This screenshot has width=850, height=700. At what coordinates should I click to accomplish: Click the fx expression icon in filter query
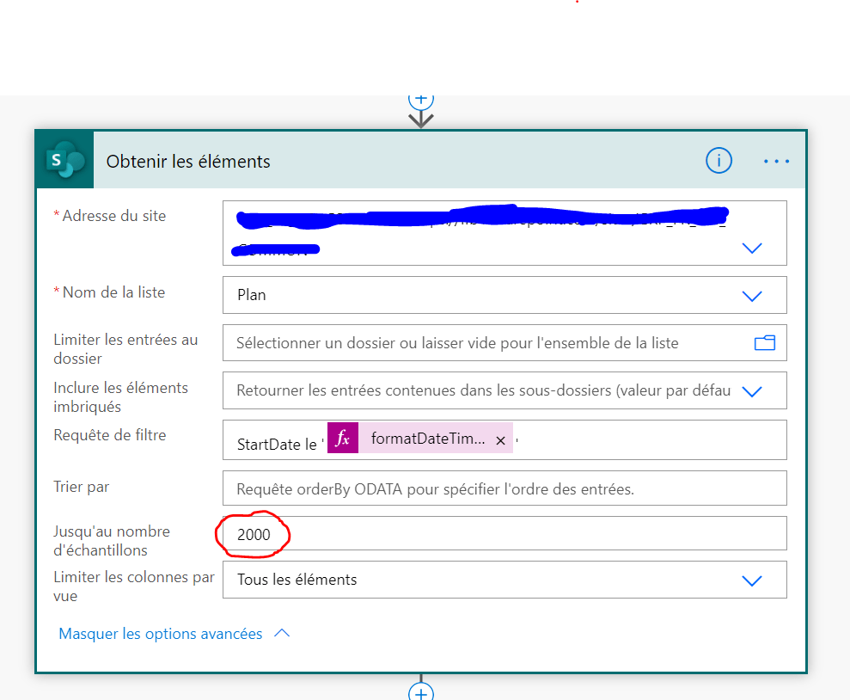click(x=343, y=439)
